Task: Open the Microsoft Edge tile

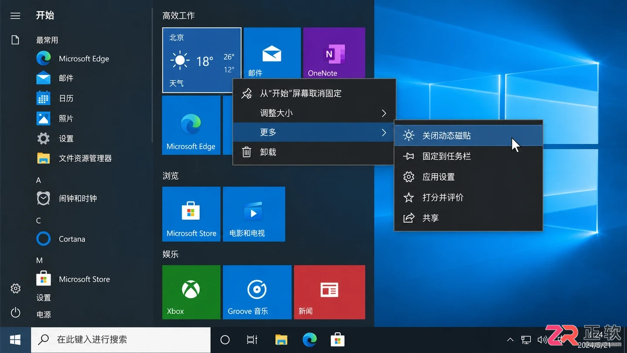Action: point(191,125)
